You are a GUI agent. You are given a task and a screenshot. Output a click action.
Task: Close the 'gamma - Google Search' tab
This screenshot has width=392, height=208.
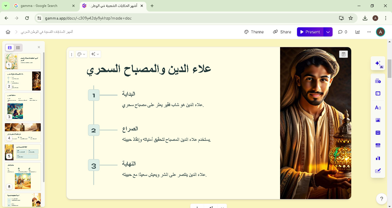tap(74, 6)
